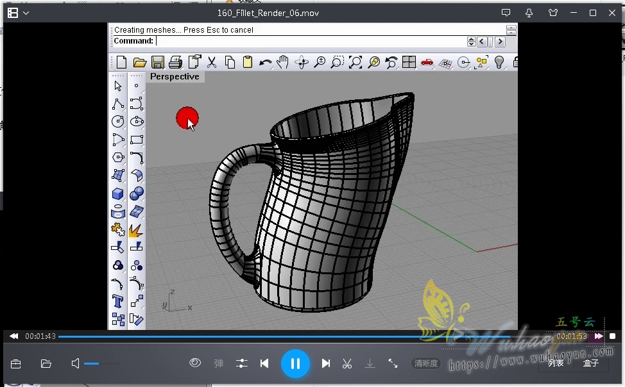This screenshot has height=387, width=625.
Task: Click the New file icon in Rhino toolbar
Action: (x=121, y=62)
